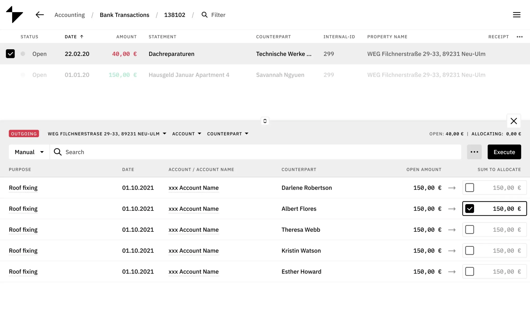Open the Manual mode dropdown

(x=29, y=152)
